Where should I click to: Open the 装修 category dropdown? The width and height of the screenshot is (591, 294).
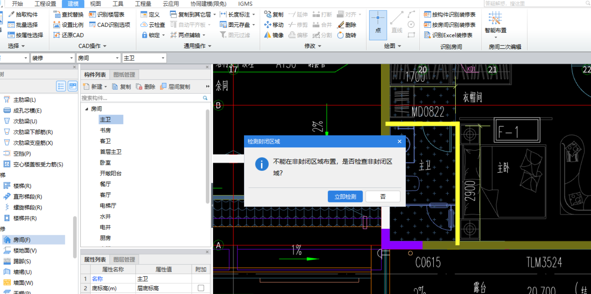pos(71,58)
